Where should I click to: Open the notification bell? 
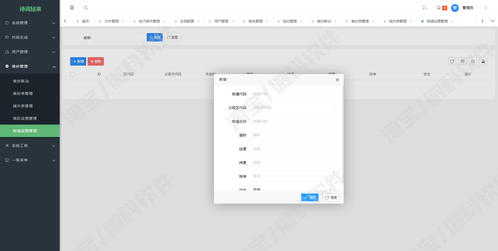pyautogui.click(x=439, y=8)
